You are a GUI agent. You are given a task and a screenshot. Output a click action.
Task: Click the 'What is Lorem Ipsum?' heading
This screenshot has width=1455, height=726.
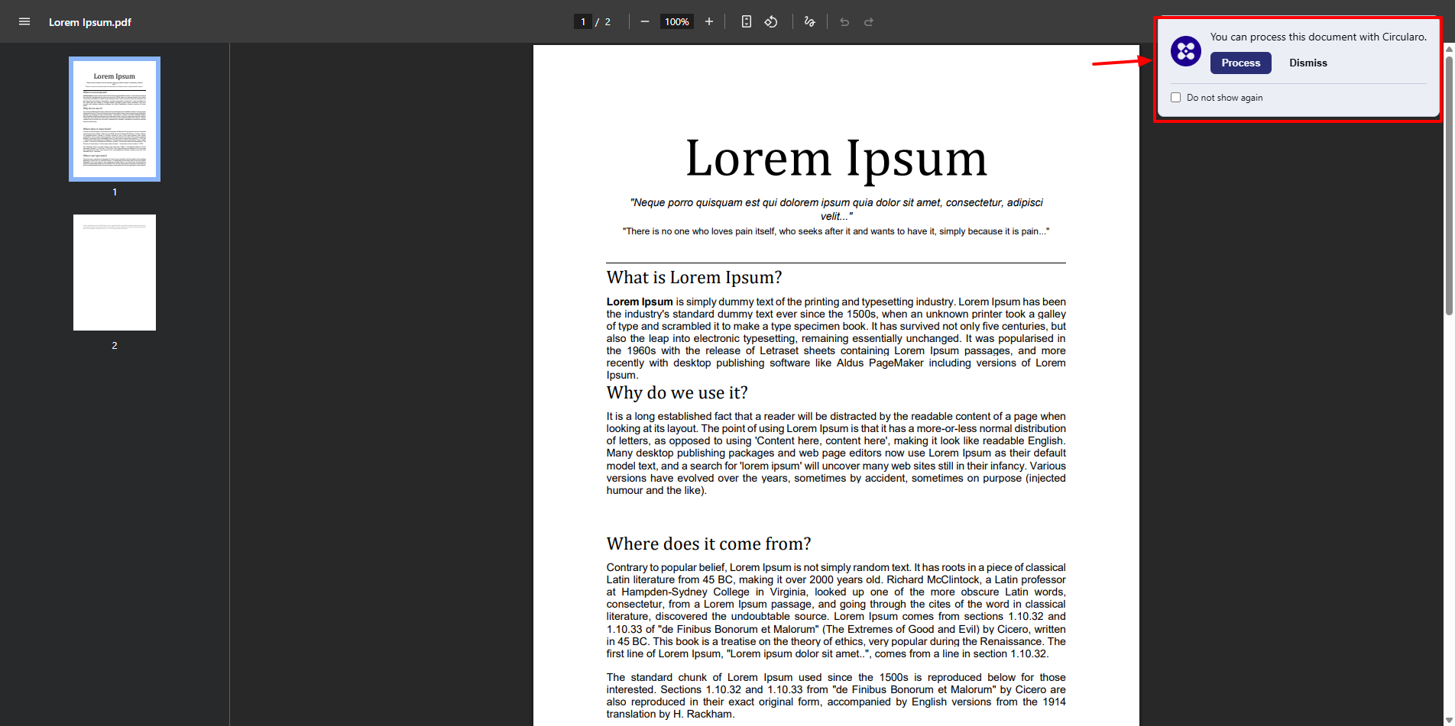(694, 278)
